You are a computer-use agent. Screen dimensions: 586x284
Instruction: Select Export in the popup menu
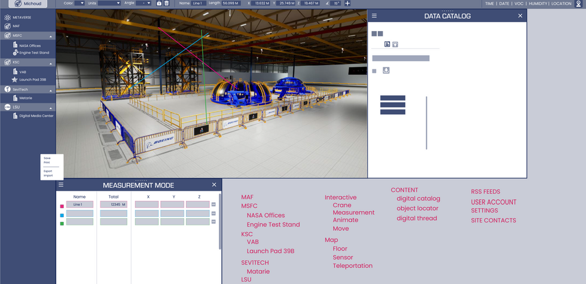coord(48,171)
